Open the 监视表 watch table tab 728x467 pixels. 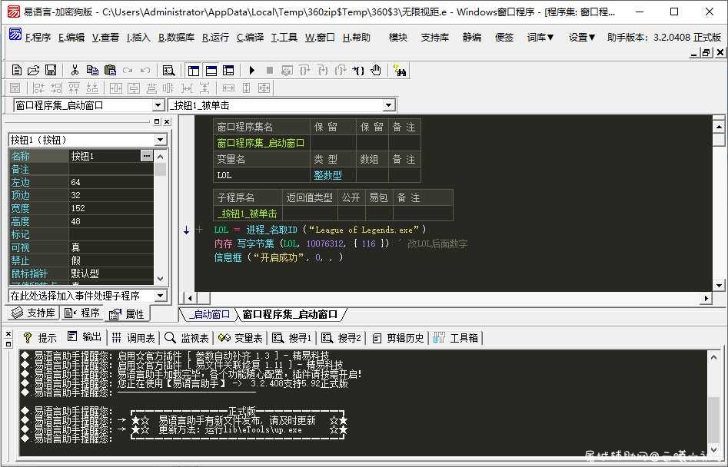[187, 338]
